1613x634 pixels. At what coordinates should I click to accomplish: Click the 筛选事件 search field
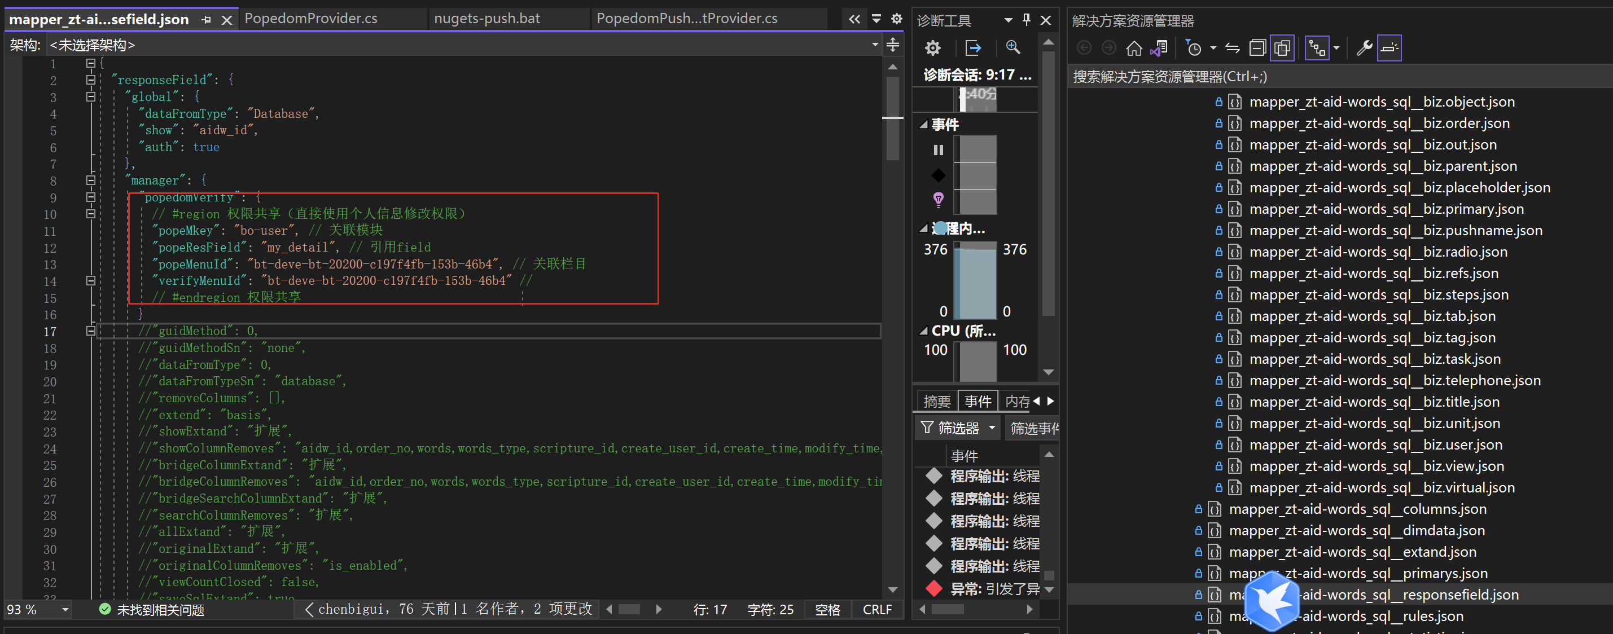[x=1032, y=428]
